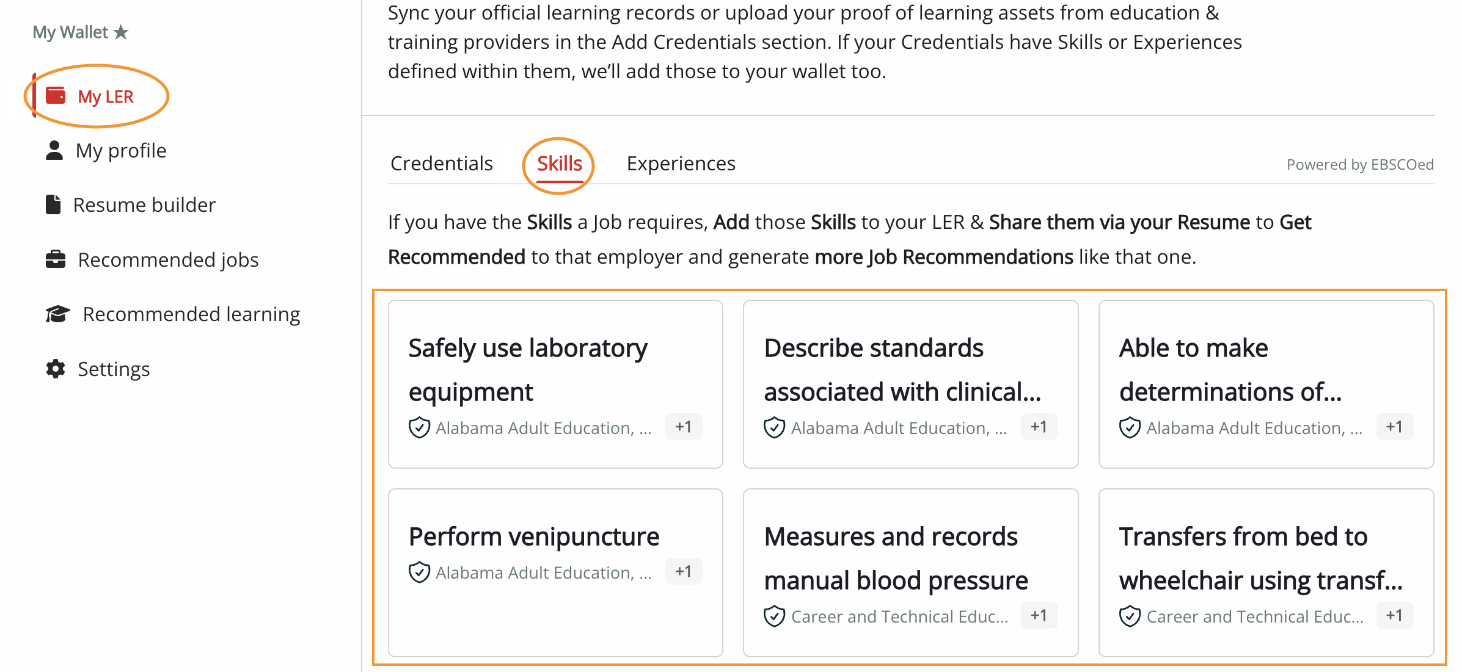The width and height of the screenshot is (1462, 672).
Task: Switch to the Experiences tab
Action: point(681,164)
